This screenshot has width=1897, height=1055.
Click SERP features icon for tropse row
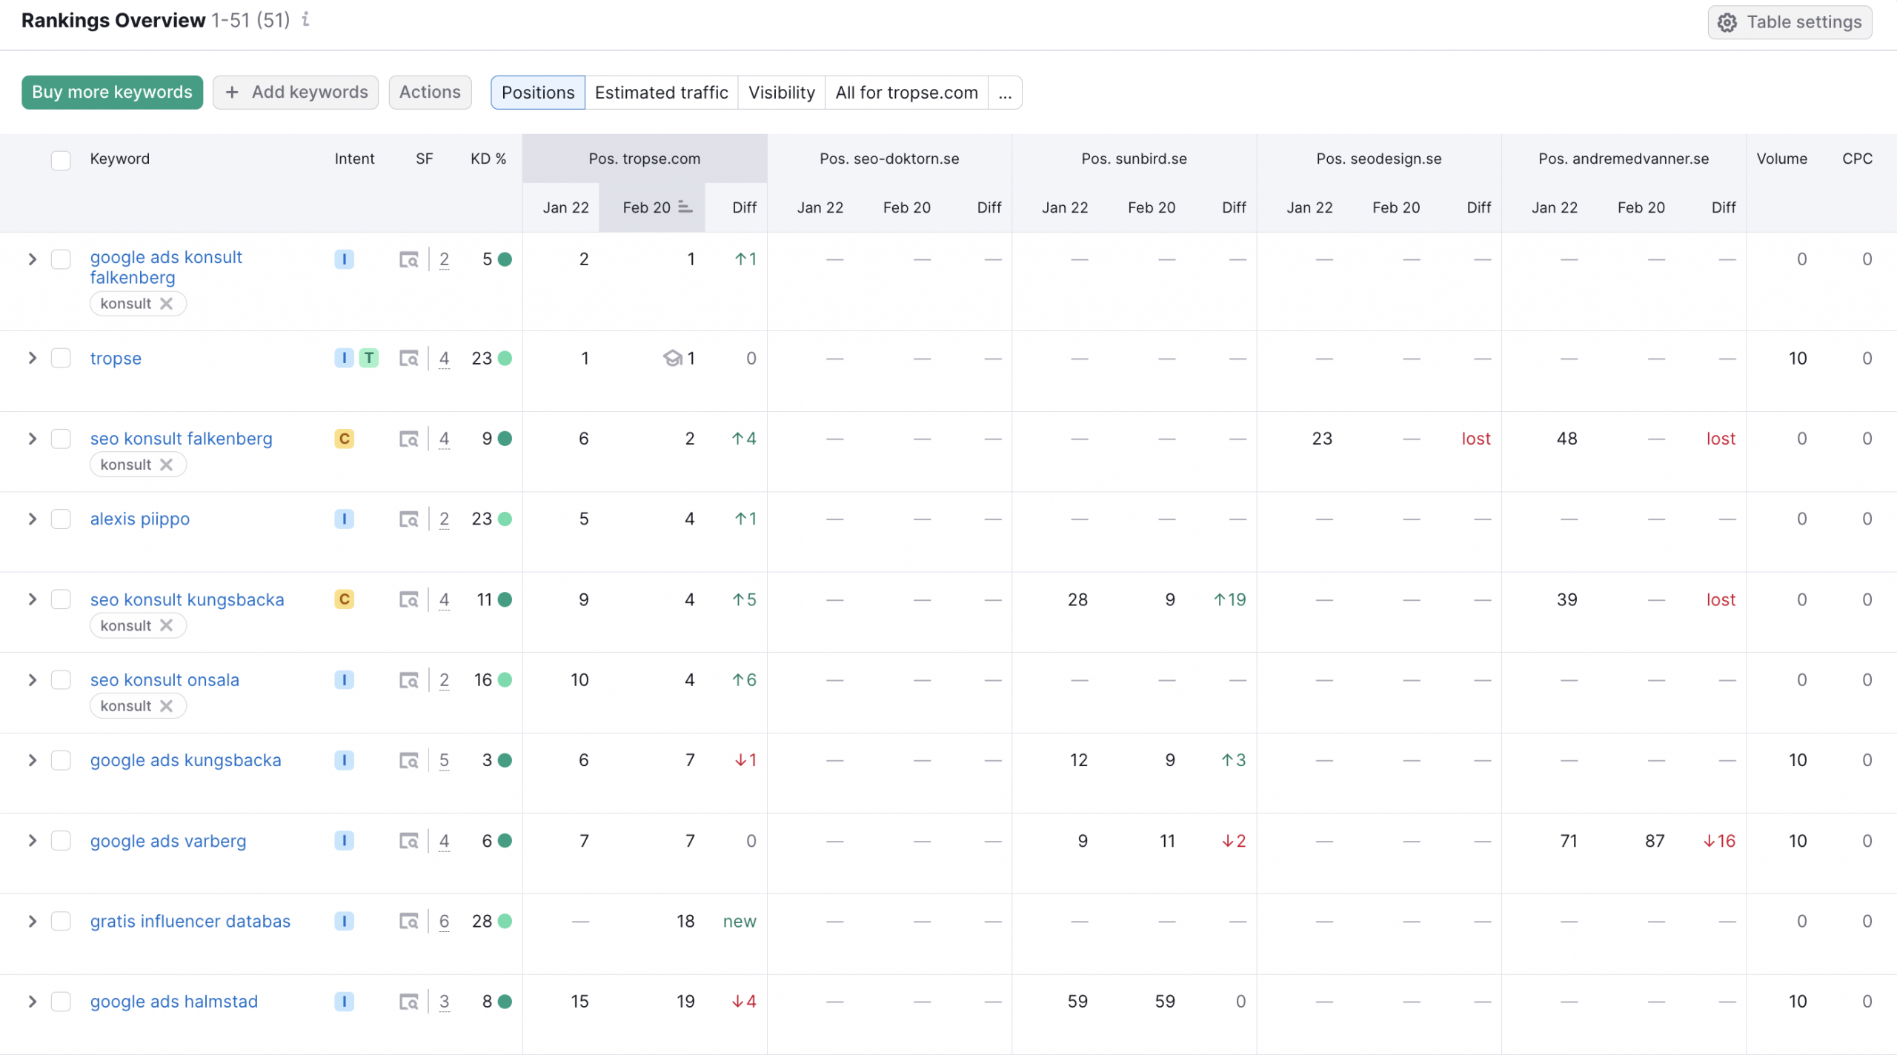(409, 359)
